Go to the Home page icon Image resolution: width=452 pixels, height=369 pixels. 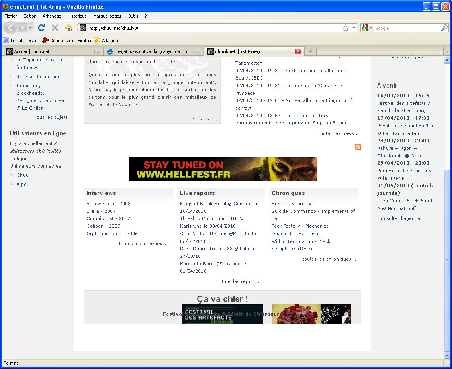coord(69,28)
